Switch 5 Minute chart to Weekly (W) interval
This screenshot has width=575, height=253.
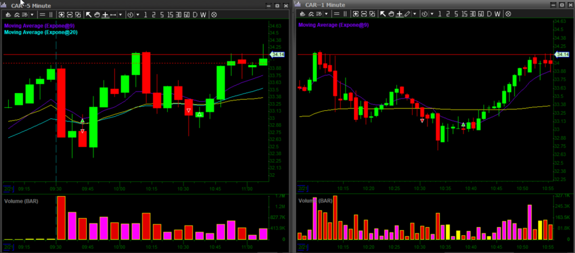click(x=204, y=14)
